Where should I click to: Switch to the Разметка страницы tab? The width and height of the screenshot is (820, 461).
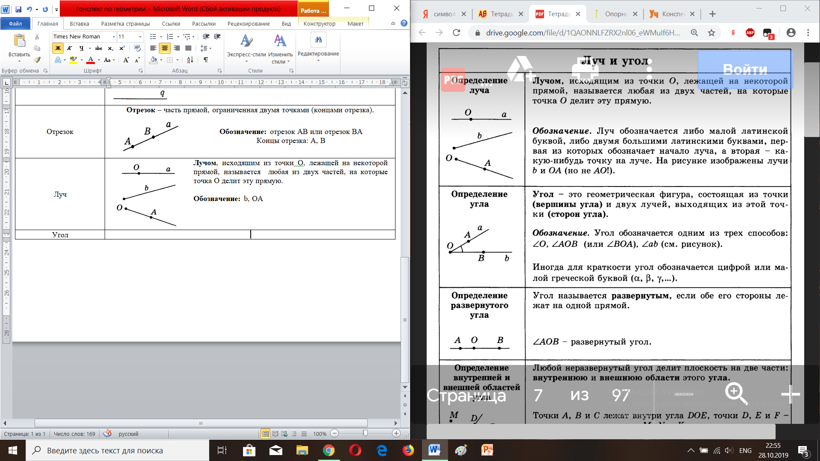pos(126,23)
